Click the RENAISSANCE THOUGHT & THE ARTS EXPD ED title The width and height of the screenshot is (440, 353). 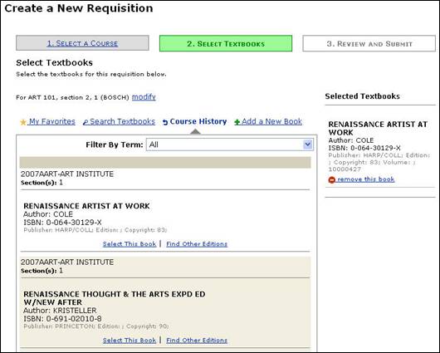115,298
